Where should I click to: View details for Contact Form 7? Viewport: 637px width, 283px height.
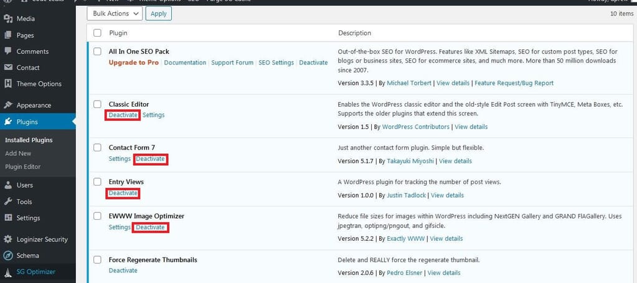pos(455,161)
